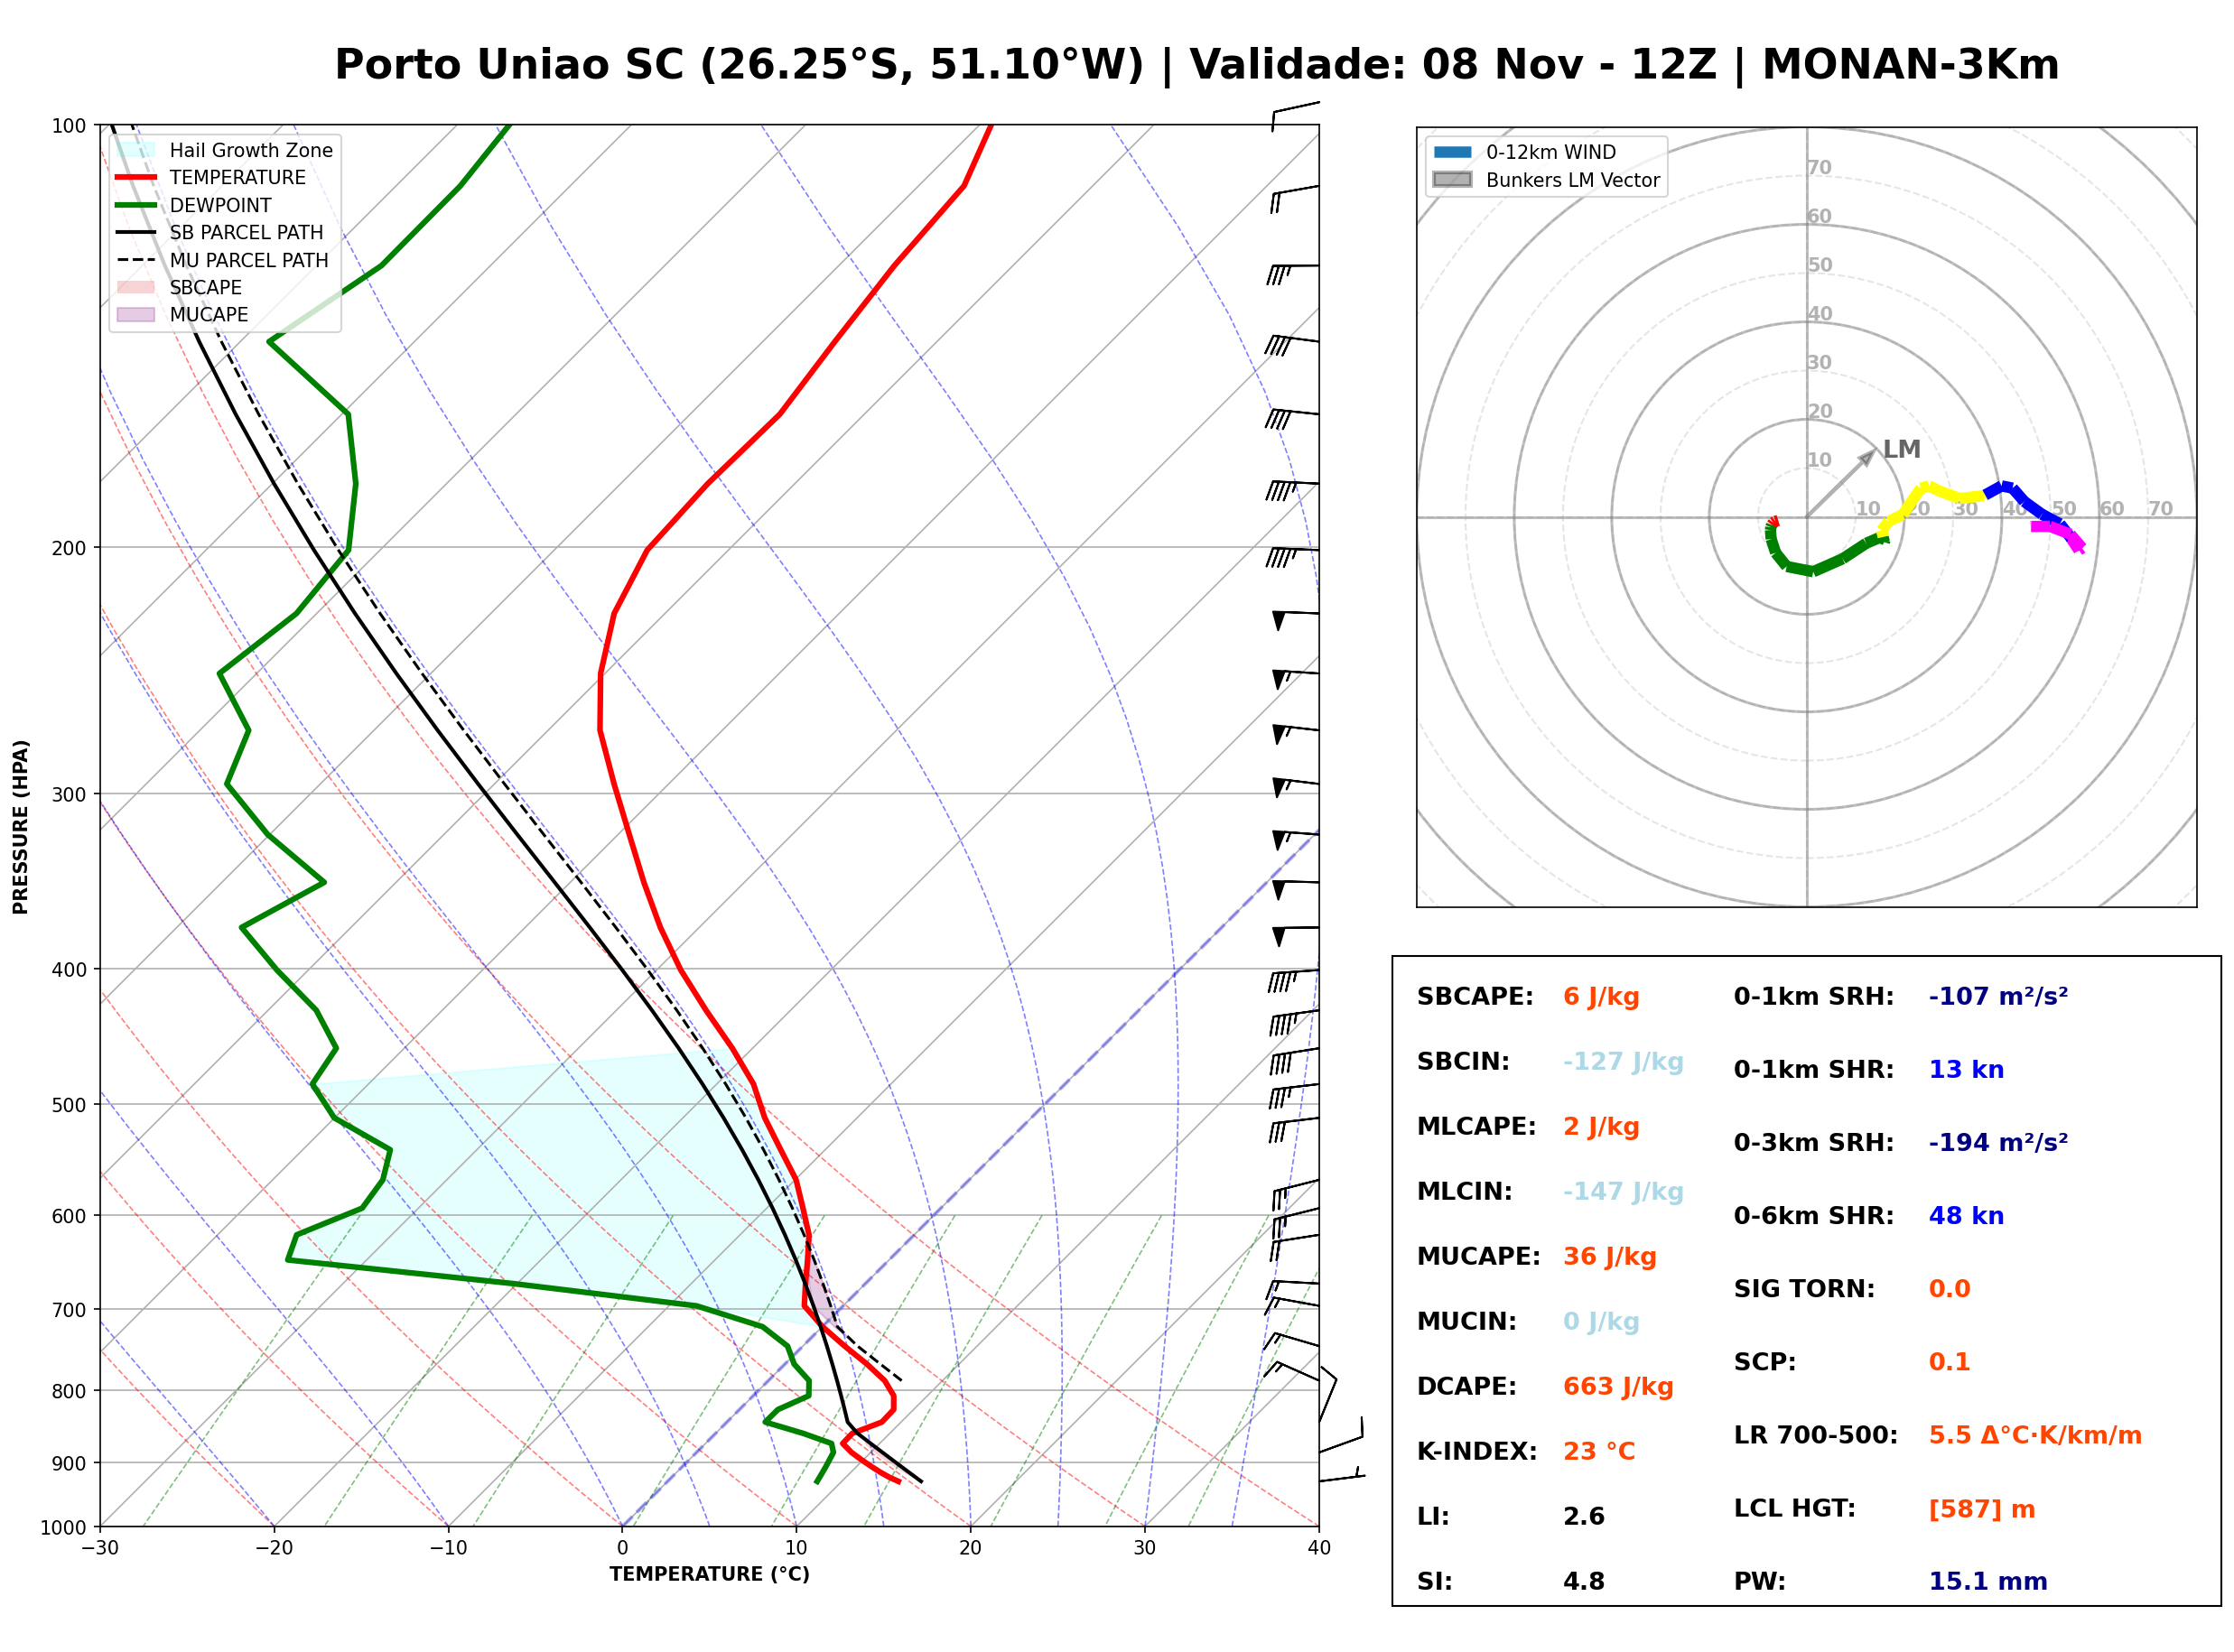Click the PW value 15.1 mm
Viewport: 2234px width, 1652px height.
1988,1582
